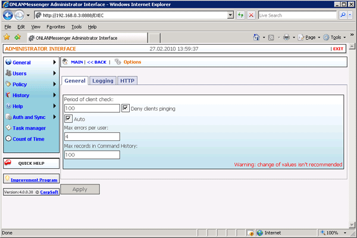Click the address bar URL field
357x238 pixels.
(x=131, y=15)
